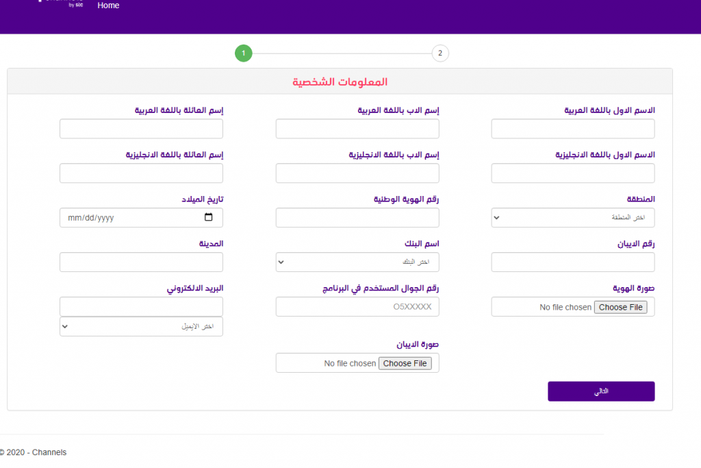Click the mobile number field with 05XXXXX placeholder
Viewport: 701px width, 468px height.
coord(357,307)
